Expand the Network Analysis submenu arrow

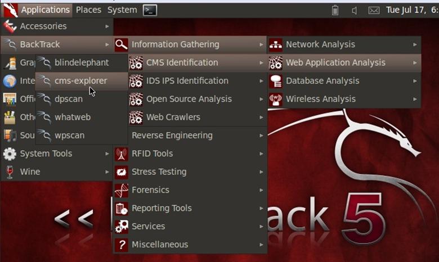pos(415,44)
